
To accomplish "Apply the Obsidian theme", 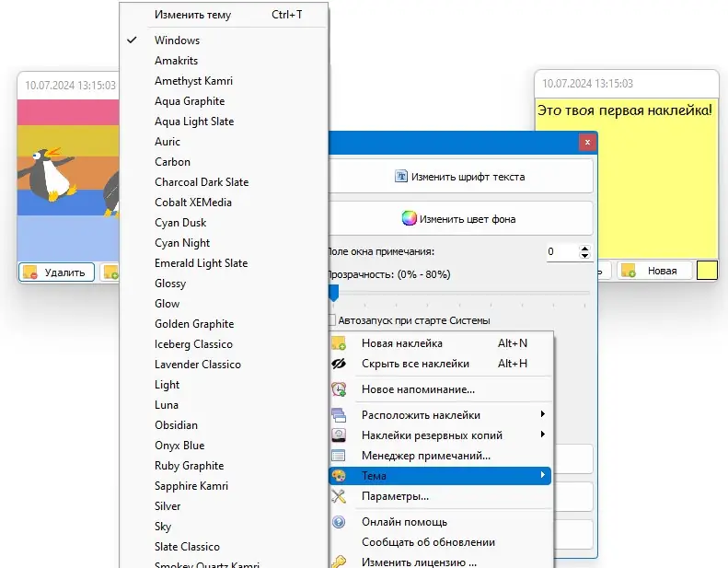I will pos(224,425).
